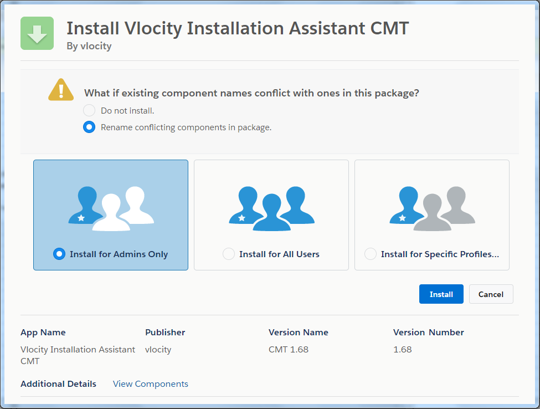
Task: Click the 'Publisher' column label
Action: point(165,332)
